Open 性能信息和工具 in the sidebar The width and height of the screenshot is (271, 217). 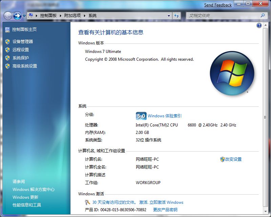click(x=27, y=205)
